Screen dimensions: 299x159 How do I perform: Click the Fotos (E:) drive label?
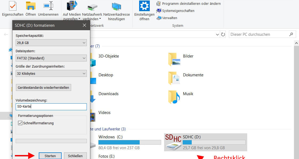tap(106, 156)
